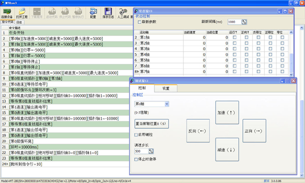The width and height of the screenshot is (305, 183).
Task: Click the 连接设备 connect device icon
Action: [x=7, y=13]
